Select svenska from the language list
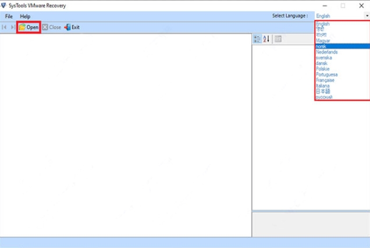Screen dimensions: 370x248 (343, 58)
